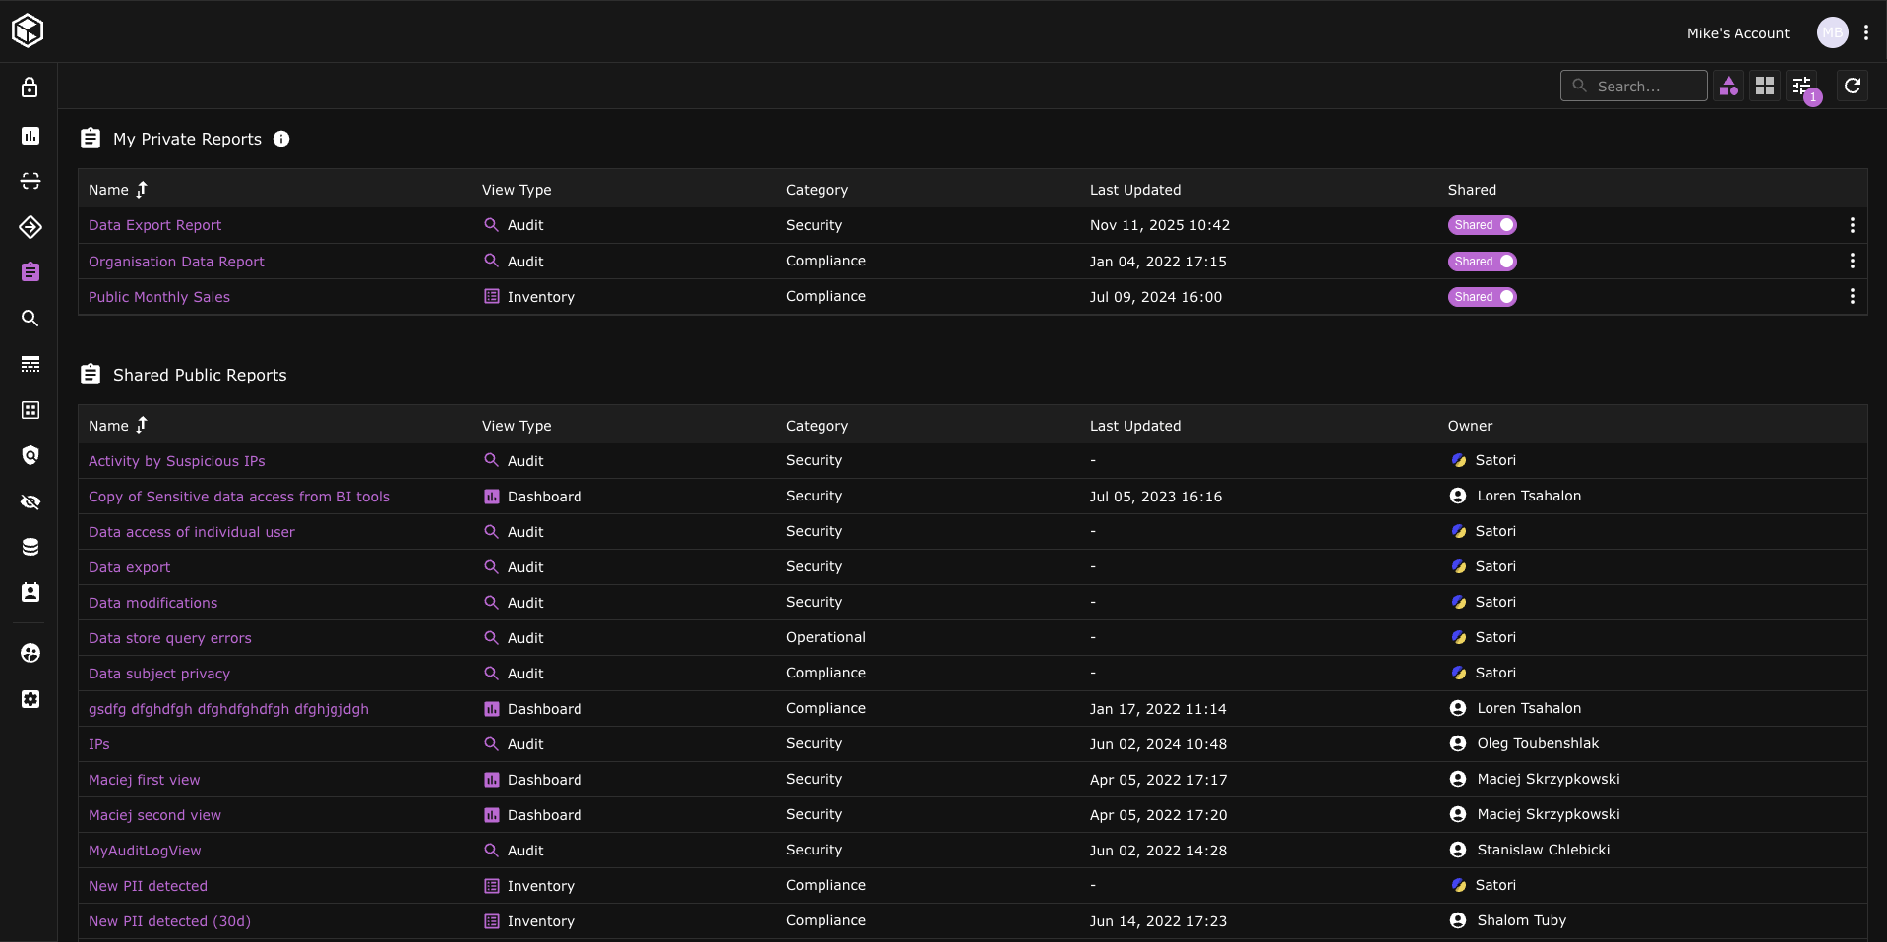Viewport: 1887px width, 942px height.
Task: Switch to grid view with four-squares icon
Action: point(1765,86)
